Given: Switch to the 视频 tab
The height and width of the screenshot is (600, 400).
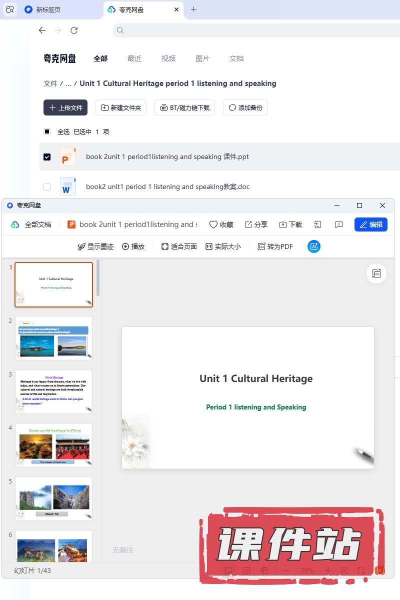Looking at the screenshot, I should (168, 58).
